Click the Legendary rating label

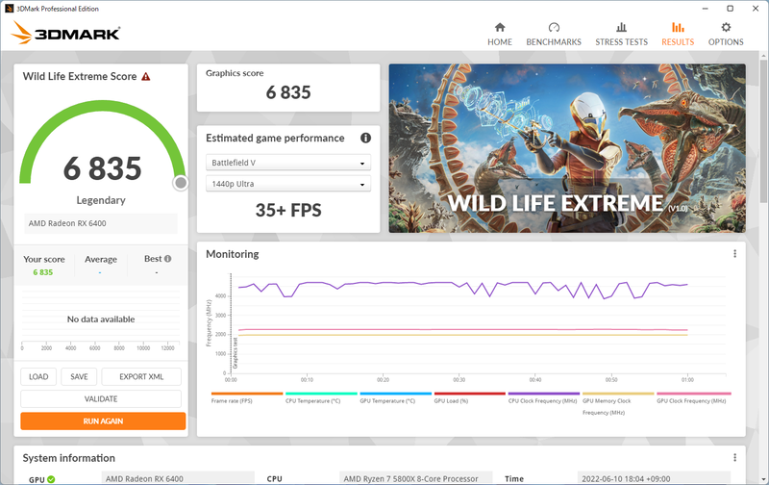[101, 200]
